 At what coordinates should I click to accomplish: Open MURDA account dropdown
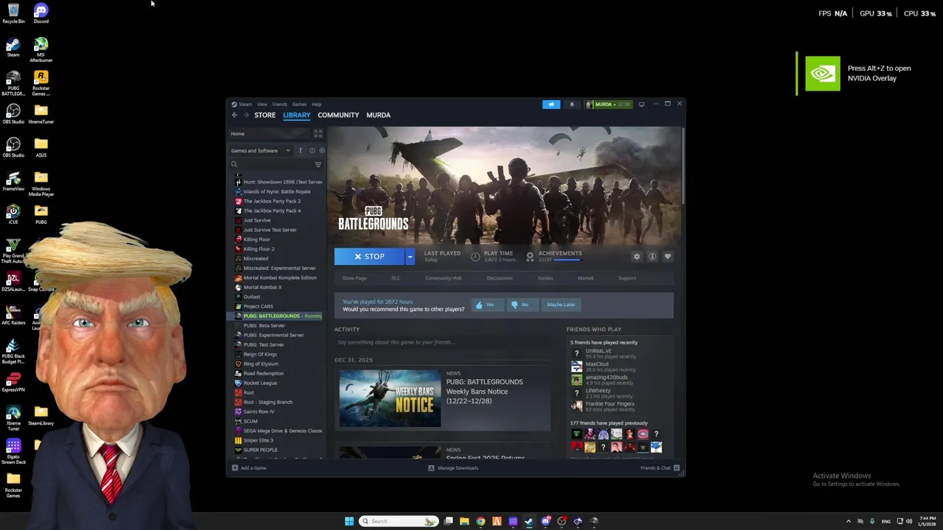[609, 105]
